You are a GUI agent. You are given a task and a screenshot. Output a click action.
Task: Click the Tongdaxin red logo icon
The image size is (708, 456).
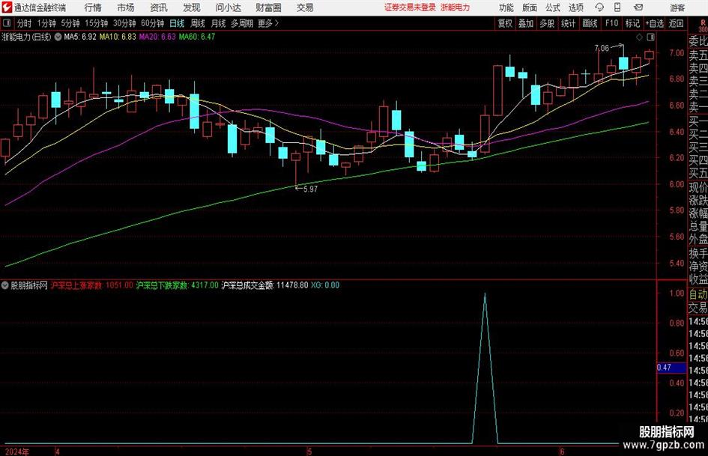(7, 7)
